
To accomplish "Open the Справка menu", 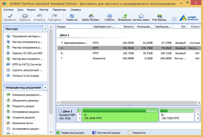I will pos(76,10).
